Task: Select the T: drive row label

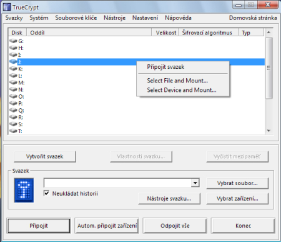Action: 20,131
